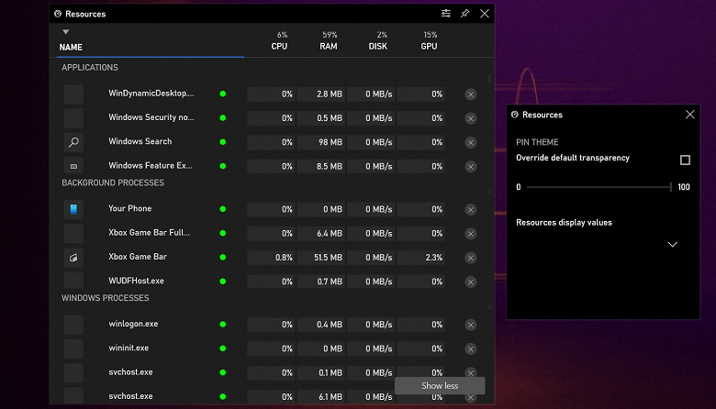This screenshot has height=409, width=716.
Task: Click the BACKGROUND PROCESSES section header
Action: [x=113, y=182]
